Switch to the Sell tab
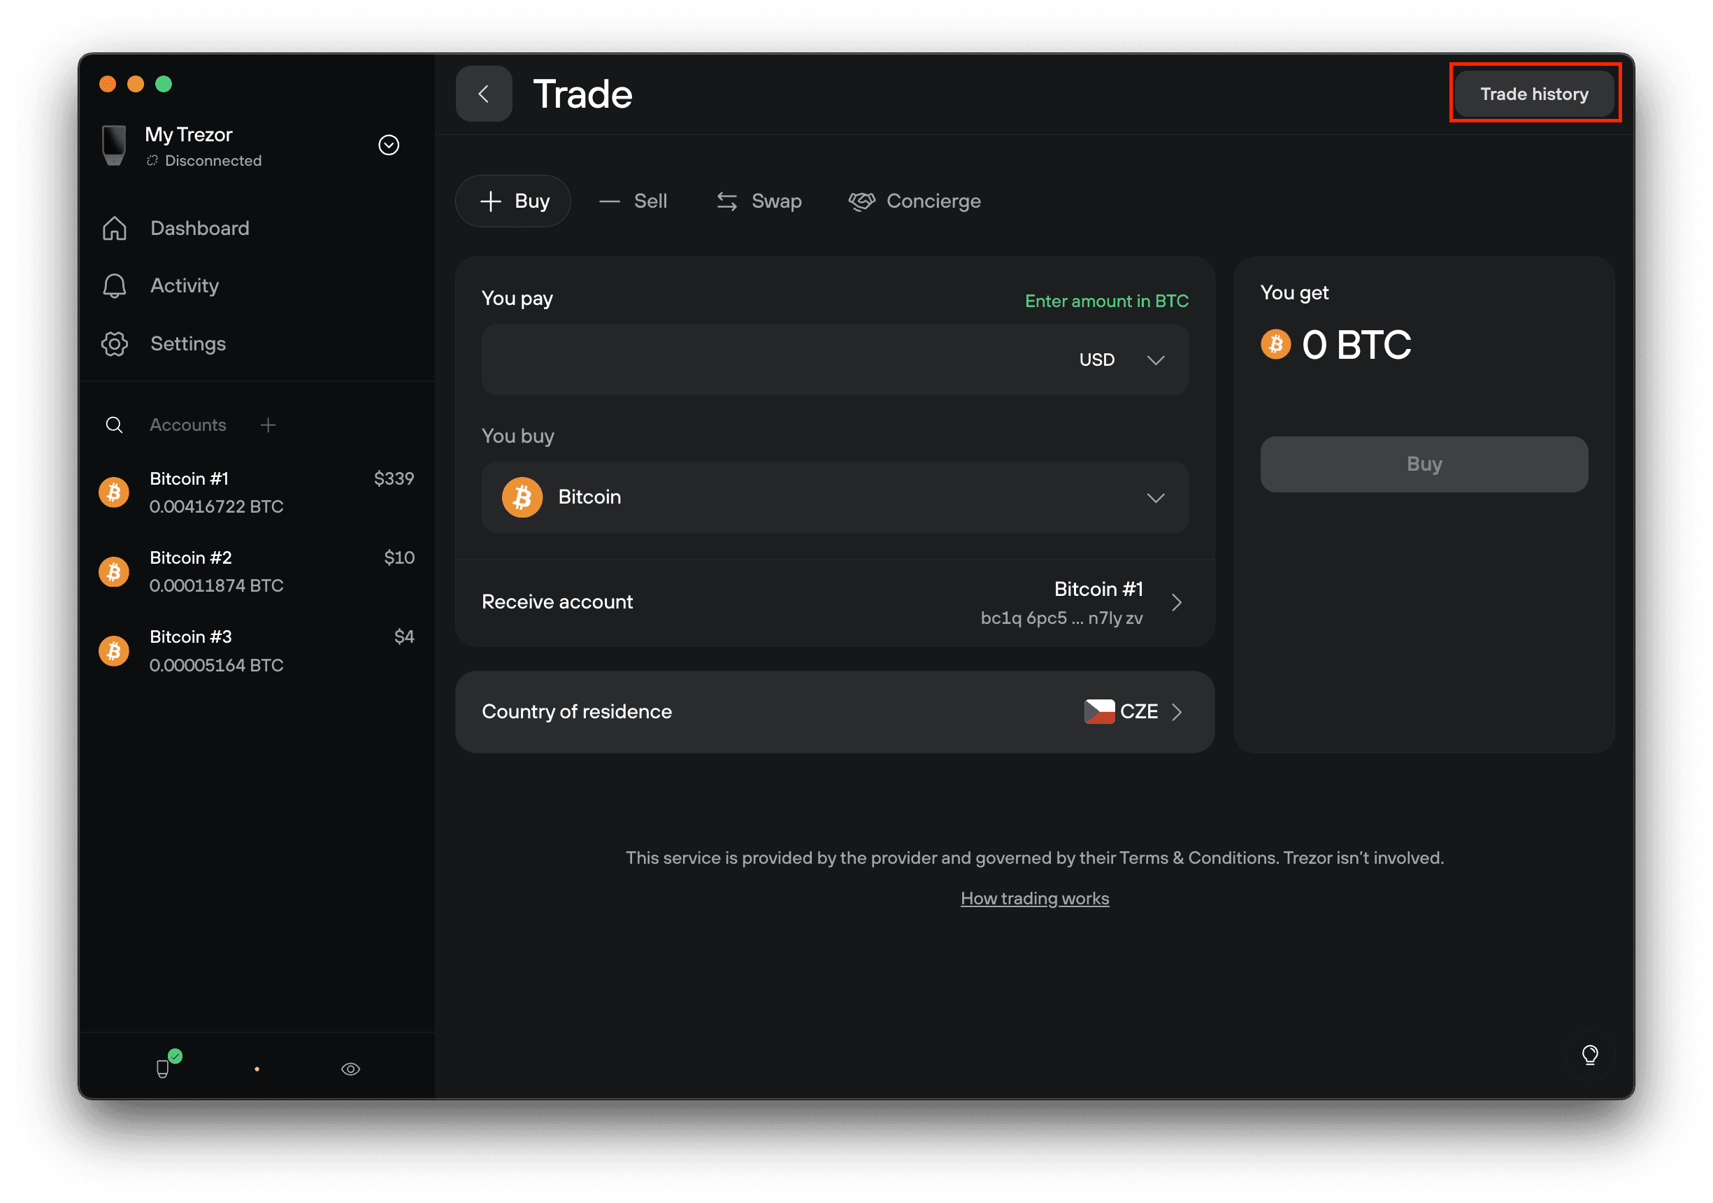1713x1203 pixels. point(633,201)
